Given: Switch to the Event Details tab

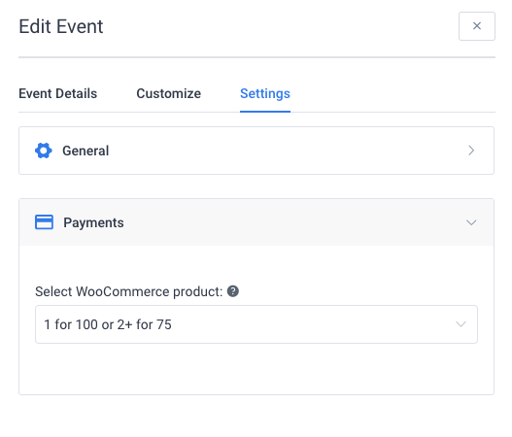Looking at the screenshot, I should (x=57, y=93).
